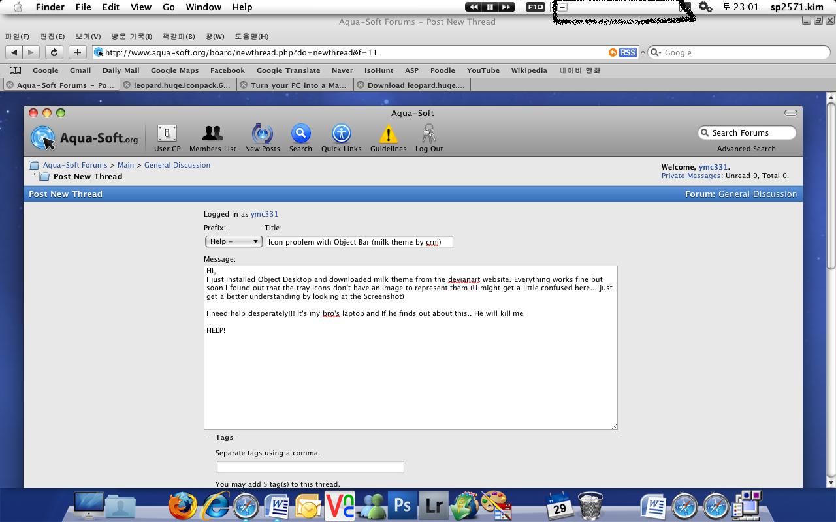Click the Main breadcrumb link
Viewport: 836px width, 522px height.
(125, 165)
